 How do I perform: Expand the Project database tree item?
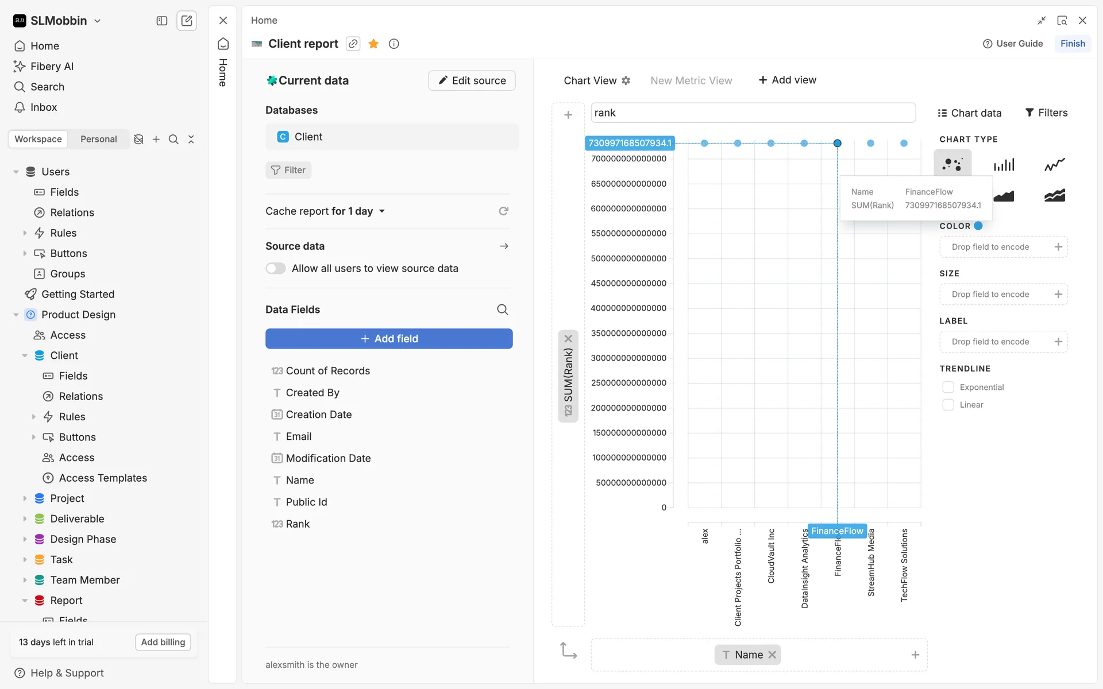25,498
